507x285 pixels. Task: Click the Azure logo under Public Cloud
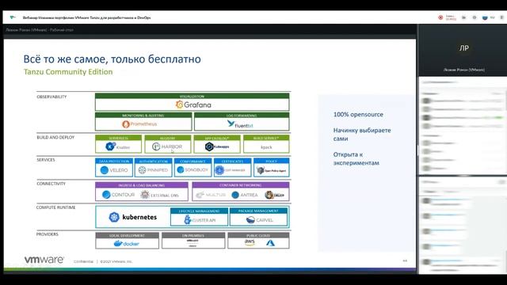(270, 243)
